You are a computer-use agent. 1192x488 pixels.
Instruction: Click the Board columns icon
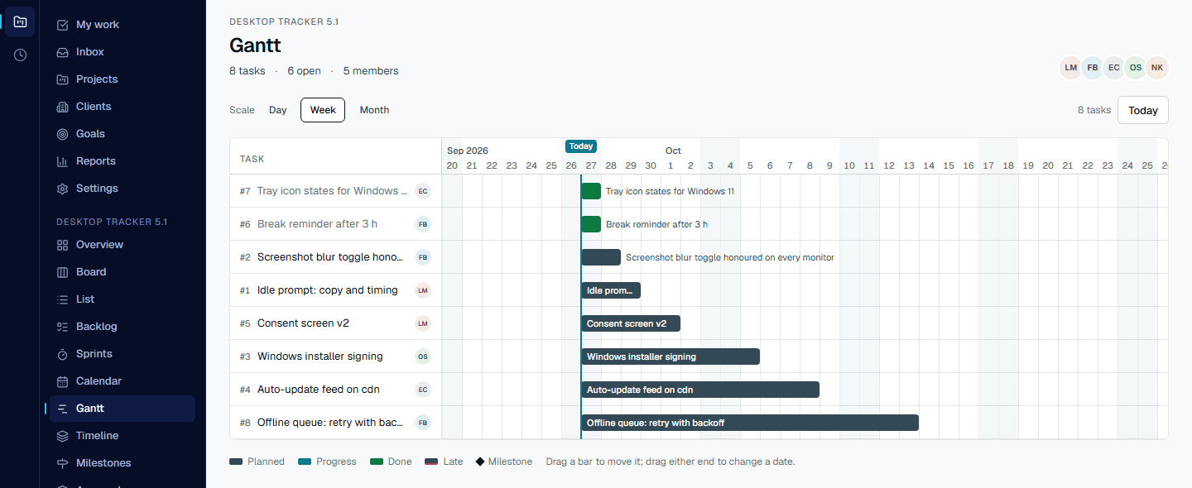click(x=62, y=272)
